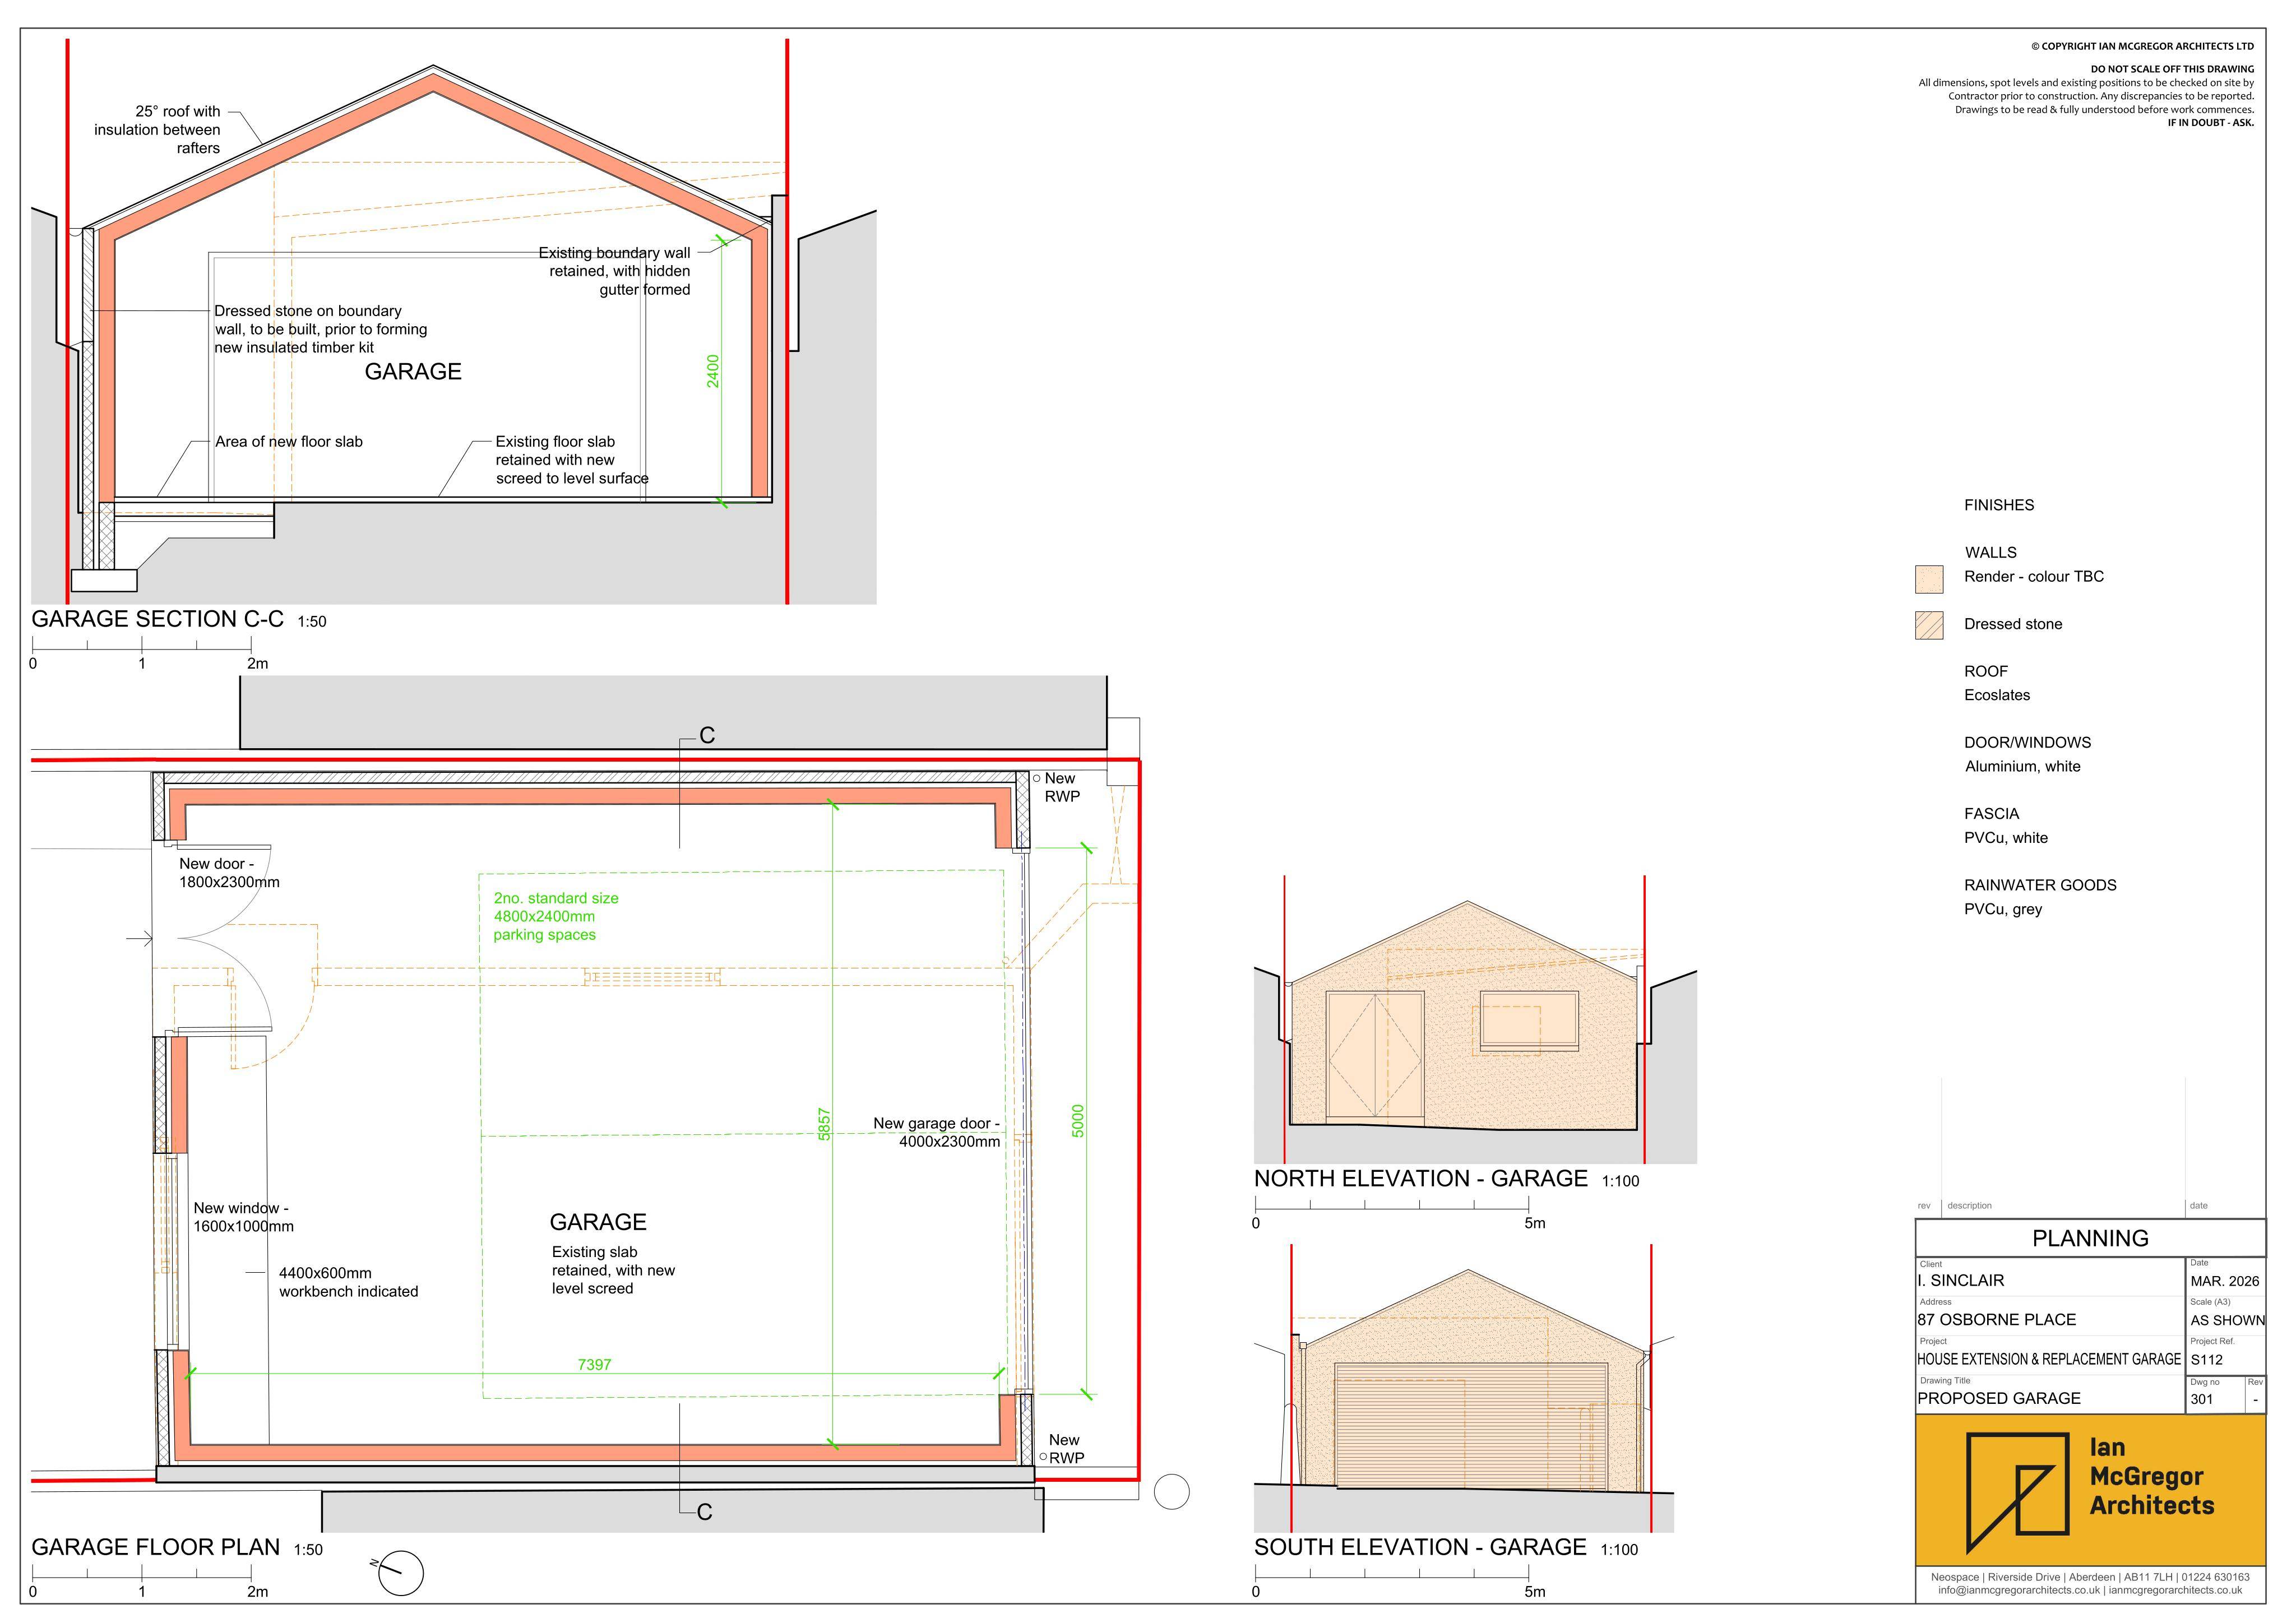Click project ref S112
This screenshot has width=2296, height=1623.
tap(2206, 1360)
